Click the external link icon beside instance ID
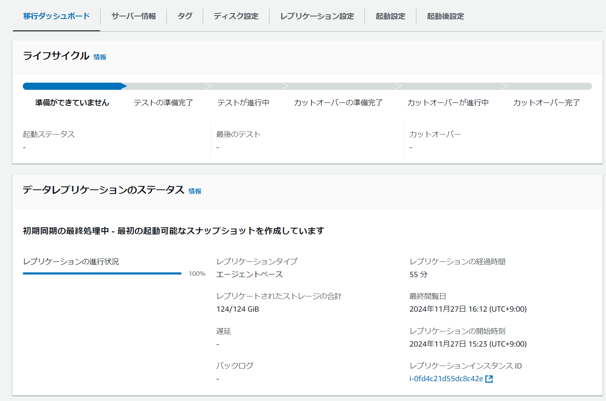 coord(489,379)
